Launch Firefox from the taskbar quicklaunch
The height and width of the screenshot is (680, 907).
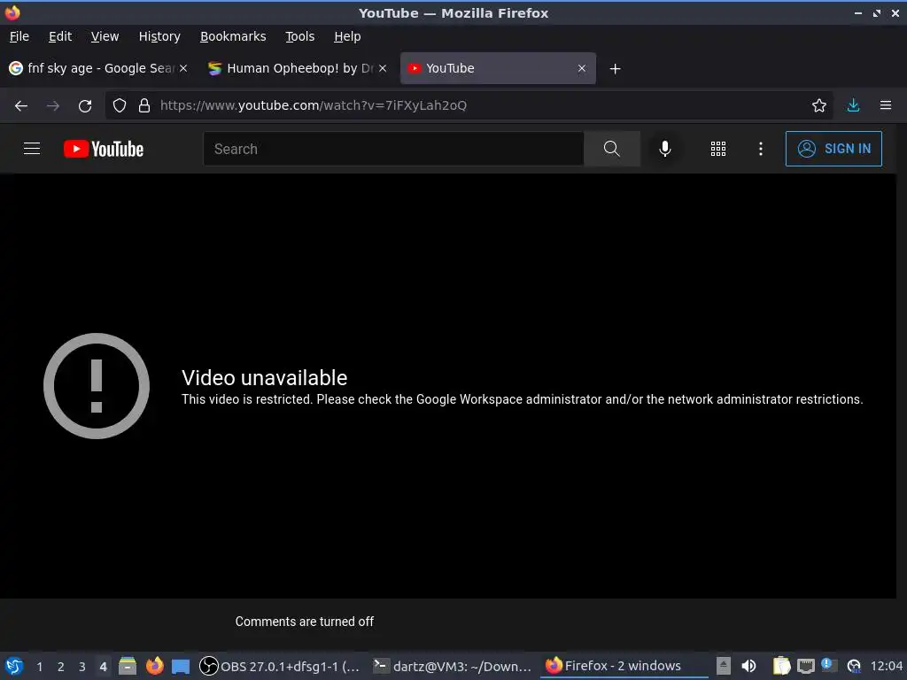[154, 666]
